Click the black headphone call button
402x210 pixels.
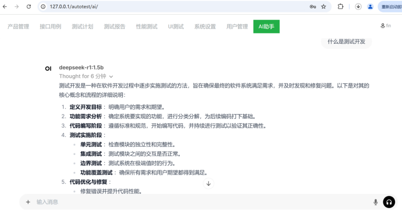(x=389, y=202)
